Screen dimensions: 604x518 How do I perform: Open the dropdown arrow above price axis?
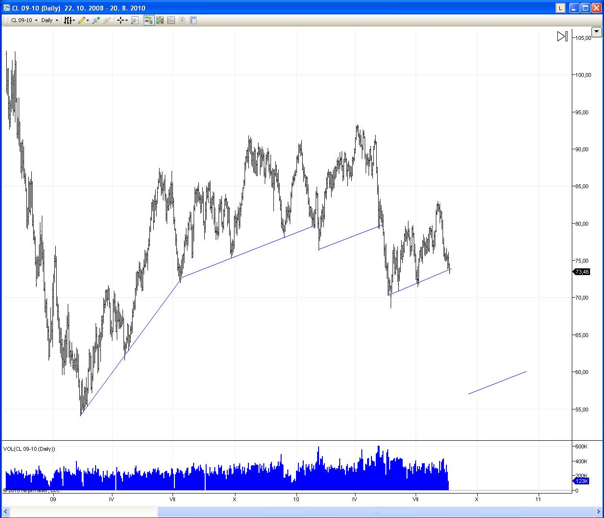(596, 32)
